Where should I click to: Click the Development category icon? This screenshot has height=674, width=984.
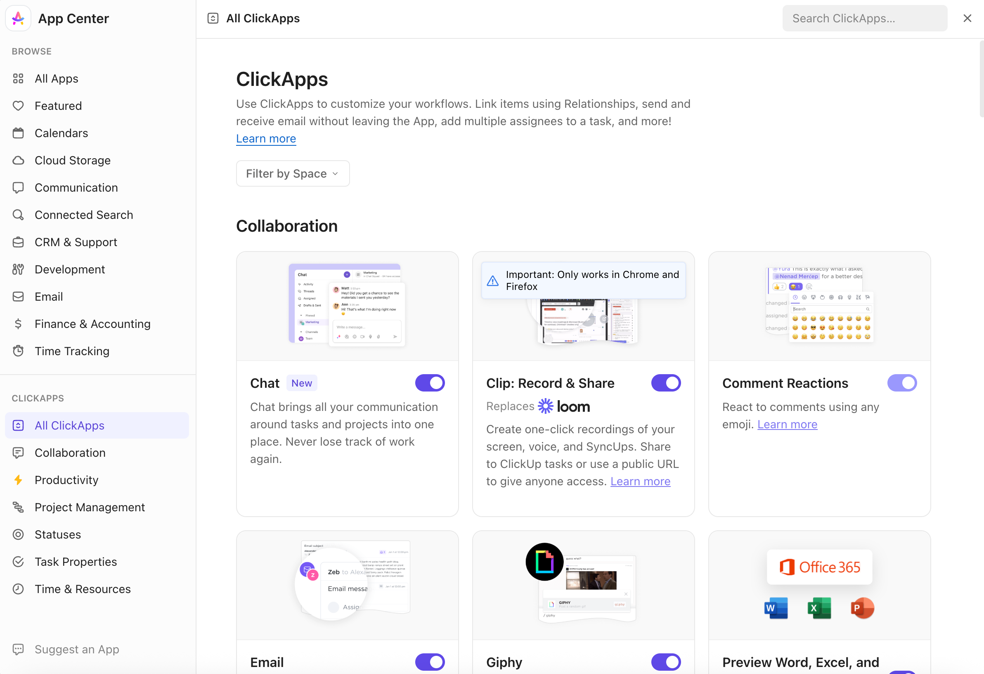[x=18, y=269]
